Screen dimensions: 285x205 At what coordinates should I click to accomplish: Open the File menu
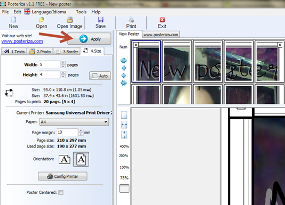tap(5, 12)
